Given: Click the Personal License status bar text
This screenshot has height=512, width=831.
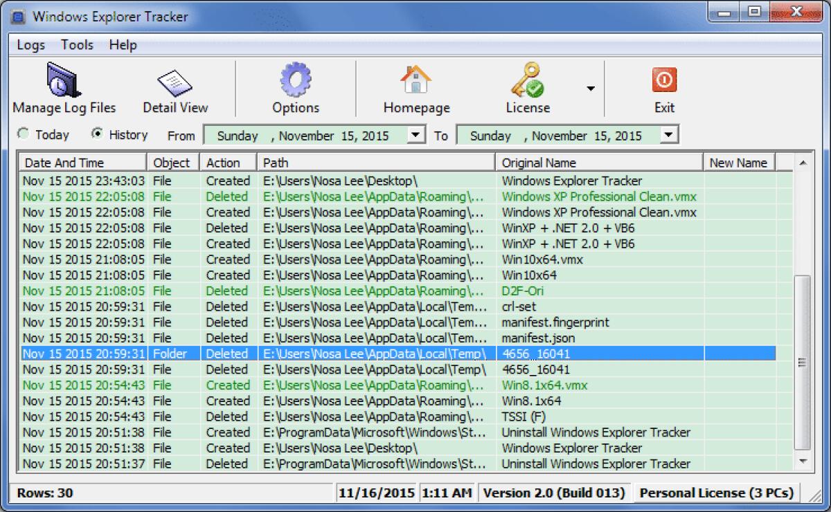Looking at the screenshot, I should pos(717,493).
